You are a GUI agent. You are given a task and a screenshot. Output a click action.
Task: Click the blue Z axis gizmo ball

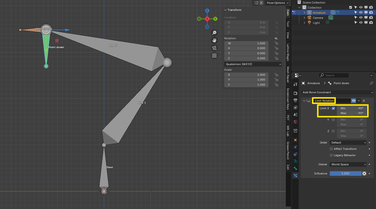(207, 11)
